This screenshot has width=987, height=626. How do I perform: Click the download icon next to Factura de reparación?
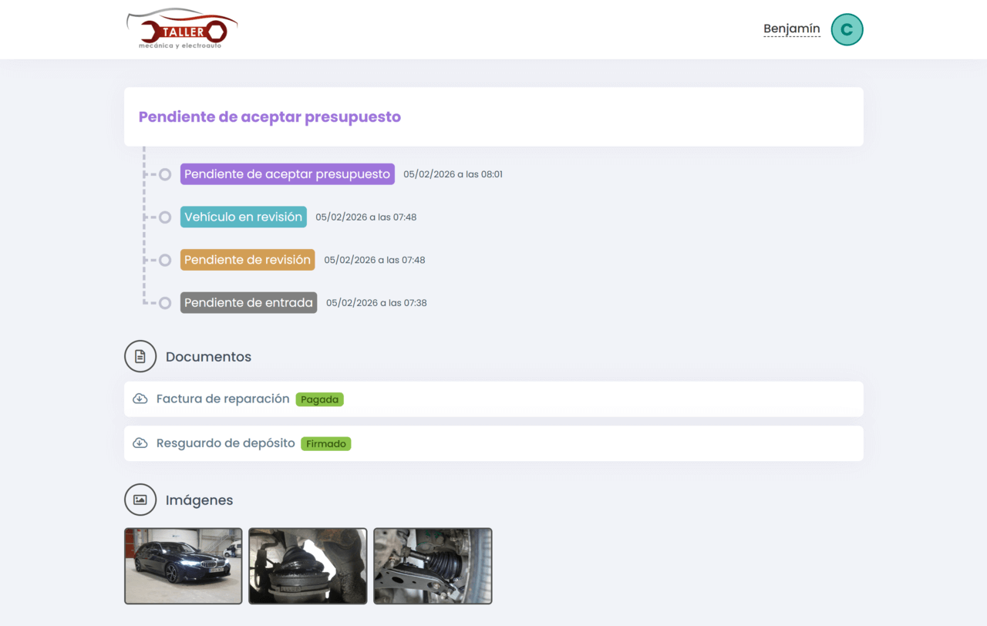(x=140, y=399)
